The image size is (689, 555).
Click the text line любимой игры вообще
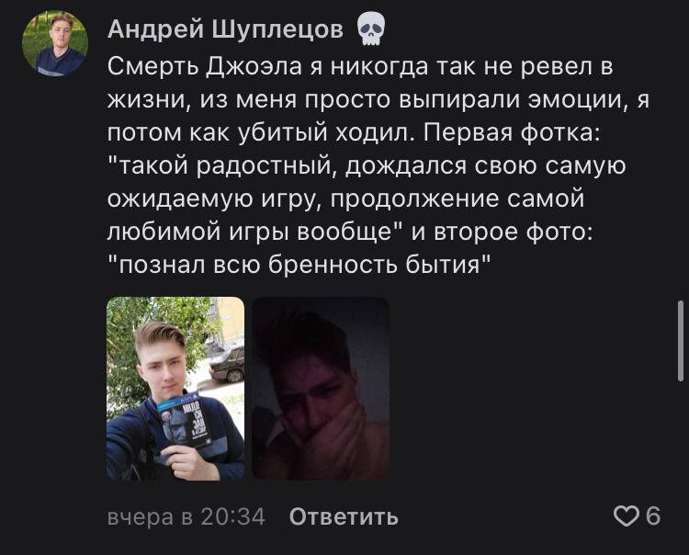coord(250,232)
